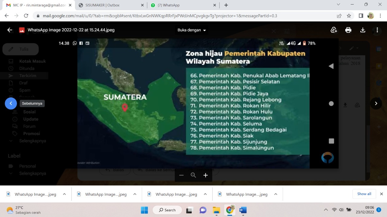Image resolution: width=387 pixels, height=217 pixels.
Task: Show hidden system tray icons
Action: pos(326,210)
